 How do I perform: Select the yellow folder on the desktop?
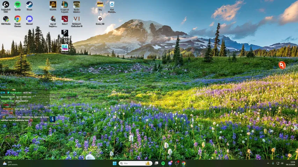pos(100,6)
